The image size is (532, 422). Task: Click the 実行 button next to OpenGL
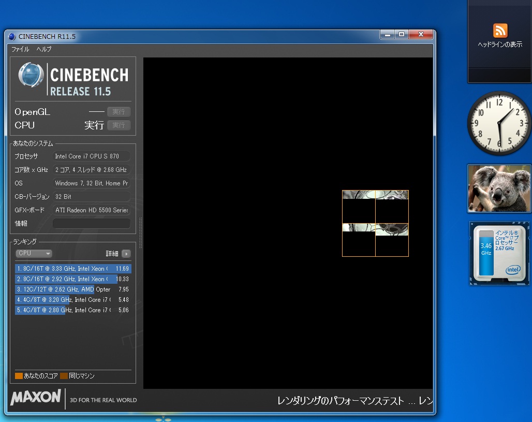click(x=119, y=112)
